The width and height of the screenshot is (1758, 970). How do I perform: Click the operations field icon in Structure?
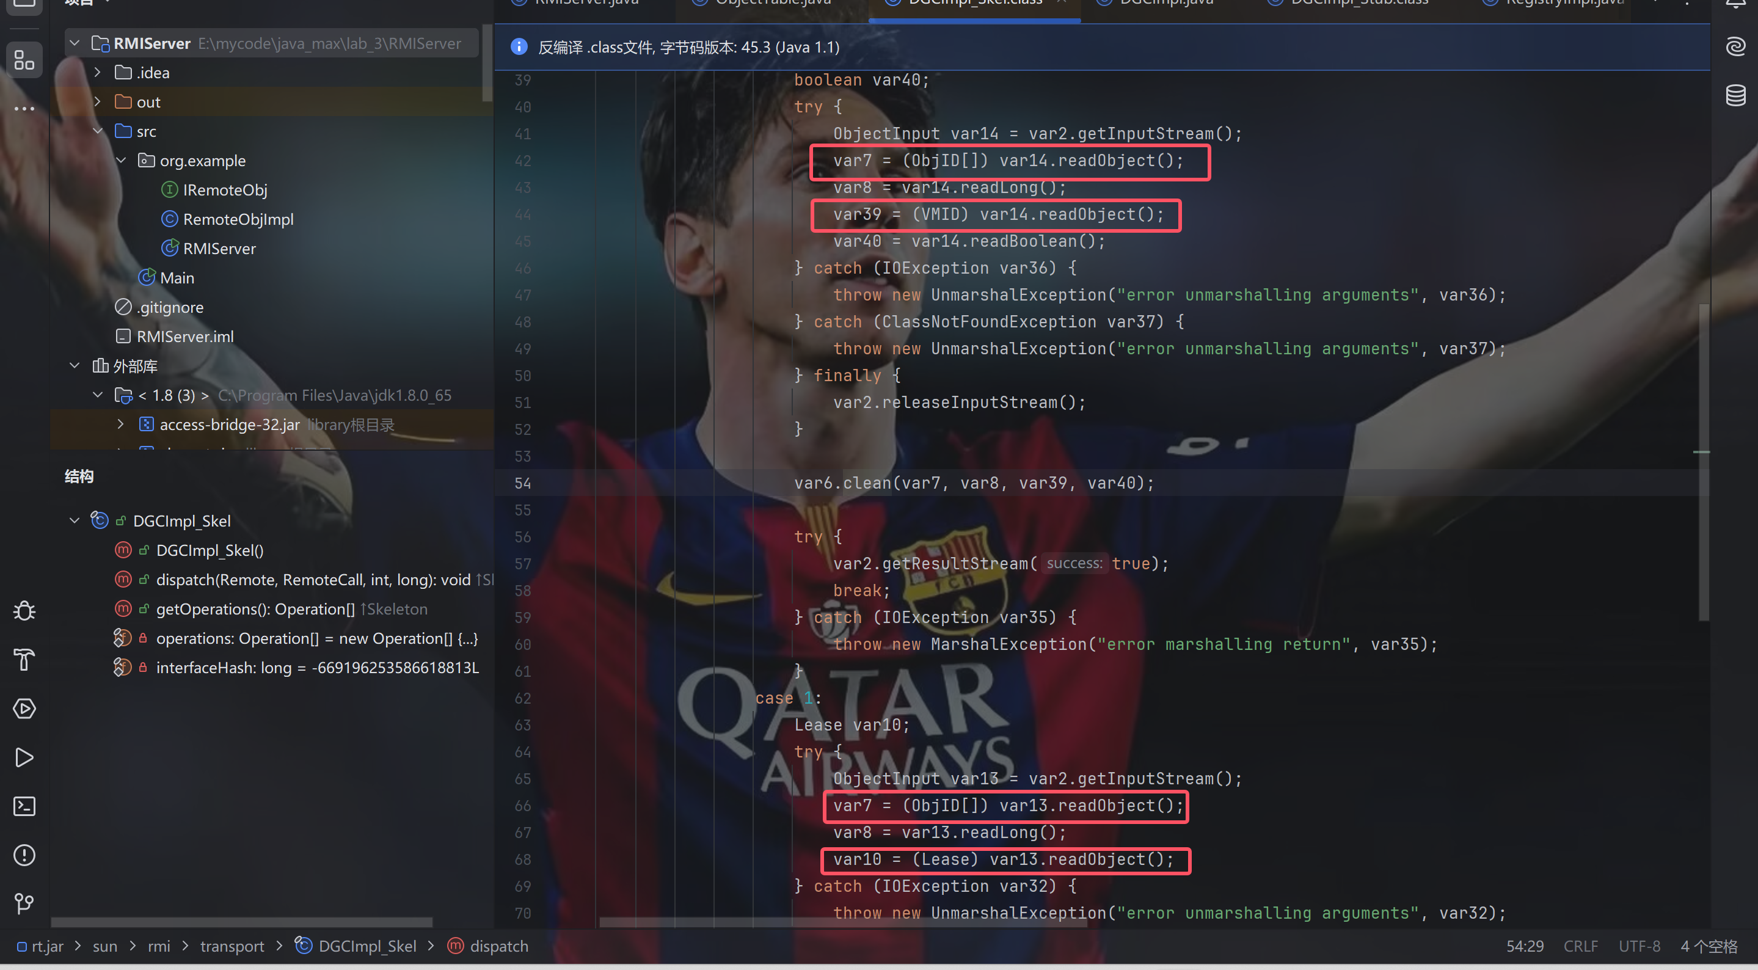click(123, 638)
